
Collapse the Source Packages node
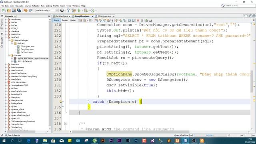[9, 40]
